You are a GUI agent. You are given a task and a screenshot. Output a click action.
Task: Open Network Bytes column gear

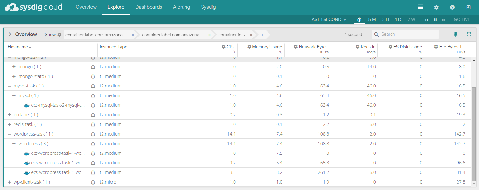tap(296, 47)
